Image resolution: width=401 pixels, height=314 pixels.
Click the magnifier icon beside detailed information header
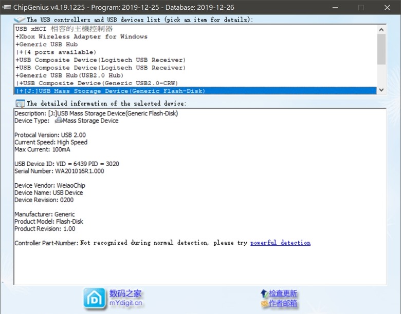click(20, 104)
